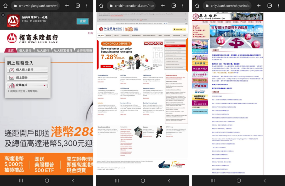Click the Privacy Policy Statement link in cookie notice
This screenshot has width=285, height=186.
click(117, 16)
